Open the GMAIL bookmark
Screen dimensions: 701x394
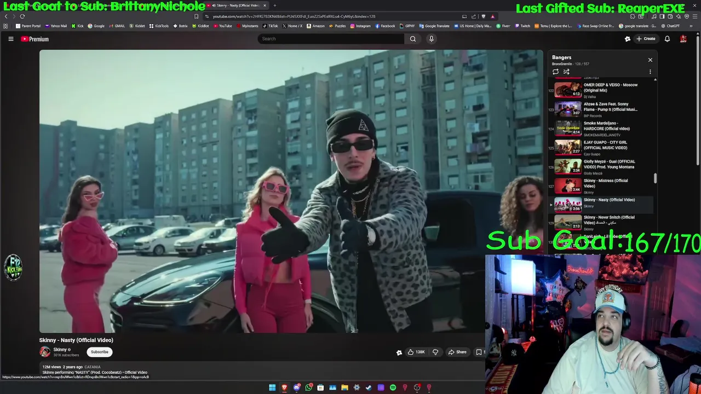[x=117, y=26]
